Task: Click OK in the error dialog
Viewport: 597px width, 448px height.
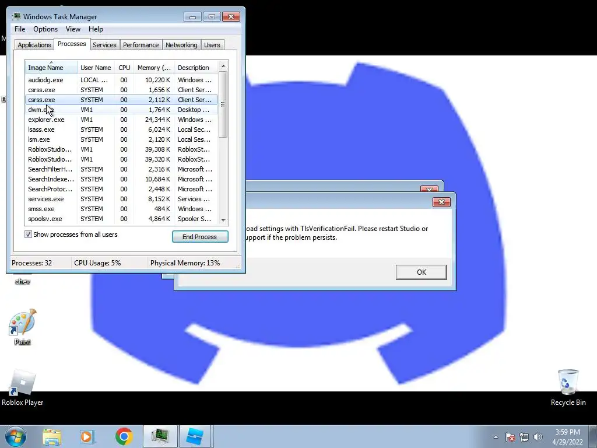Action: point(421,272)
